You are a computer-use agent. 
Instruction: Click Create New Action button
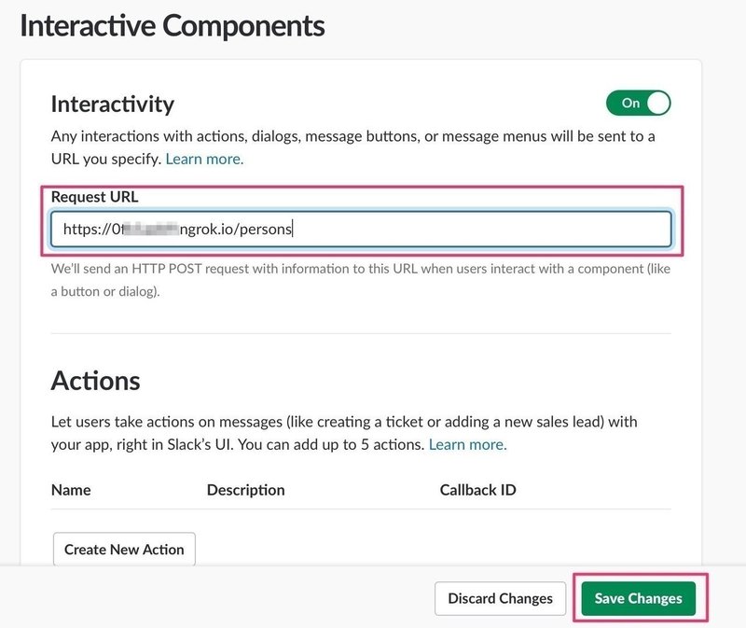[124, 549]
